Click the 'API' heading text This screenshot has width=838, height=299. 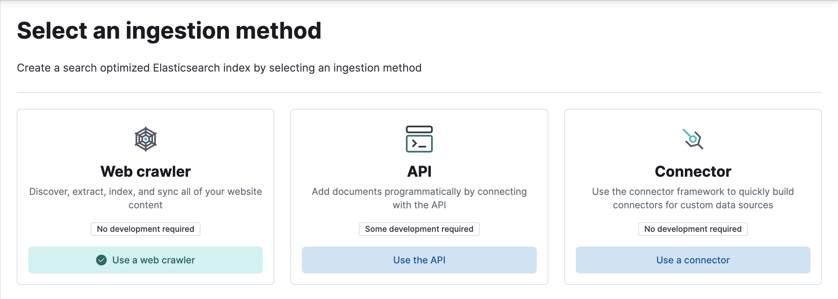[419, 171]
